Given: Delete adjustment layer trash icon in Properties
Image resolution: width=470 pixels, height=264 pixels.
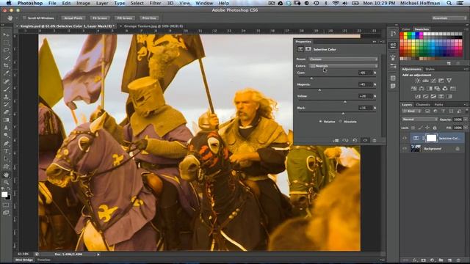Looking at the screenshot, I should [375, 140].
